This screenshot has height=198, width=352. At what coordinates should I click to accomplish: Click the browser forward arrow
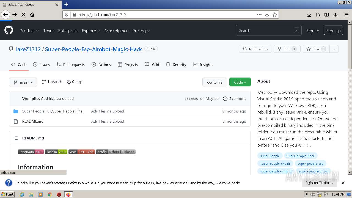(15, 15)
